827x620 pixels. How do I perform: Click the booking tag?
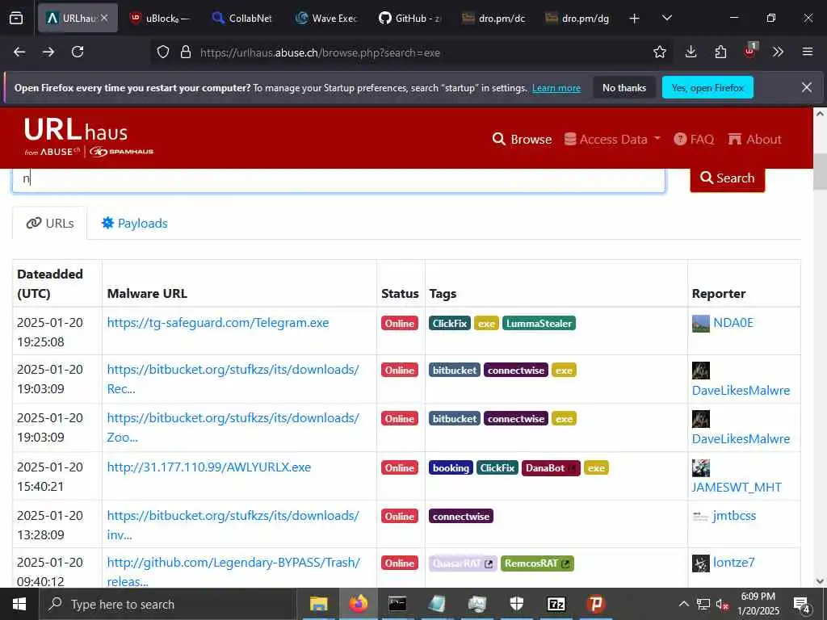pos(451,467)
